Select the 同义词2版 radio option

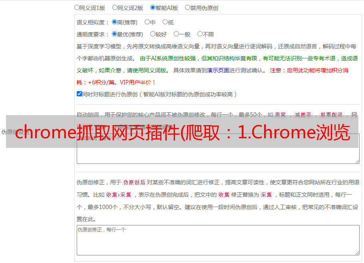pos(115,8)
